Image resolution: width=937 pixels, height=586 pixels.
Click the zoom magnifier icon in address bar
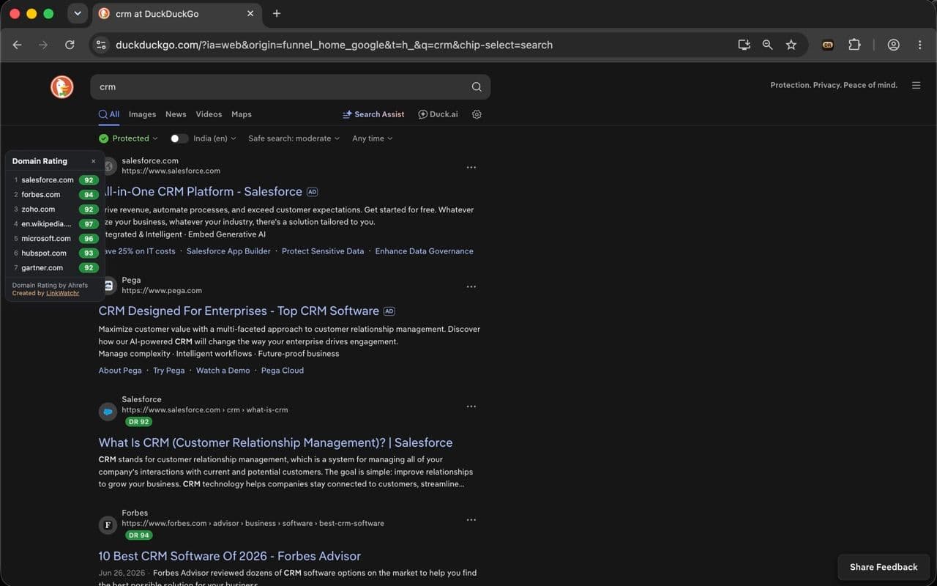point(767,45)
